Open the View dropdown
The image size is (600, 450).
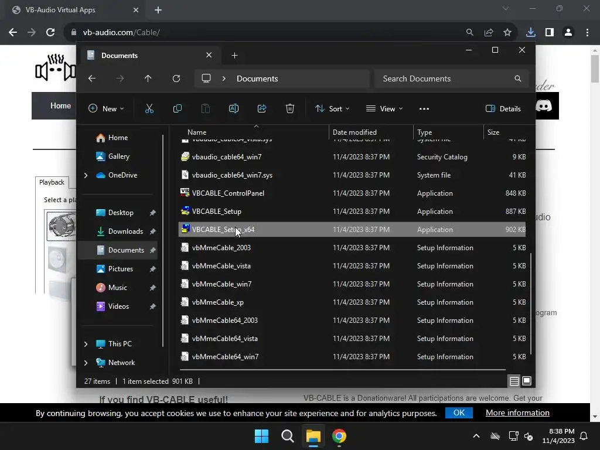coord(384,108)
